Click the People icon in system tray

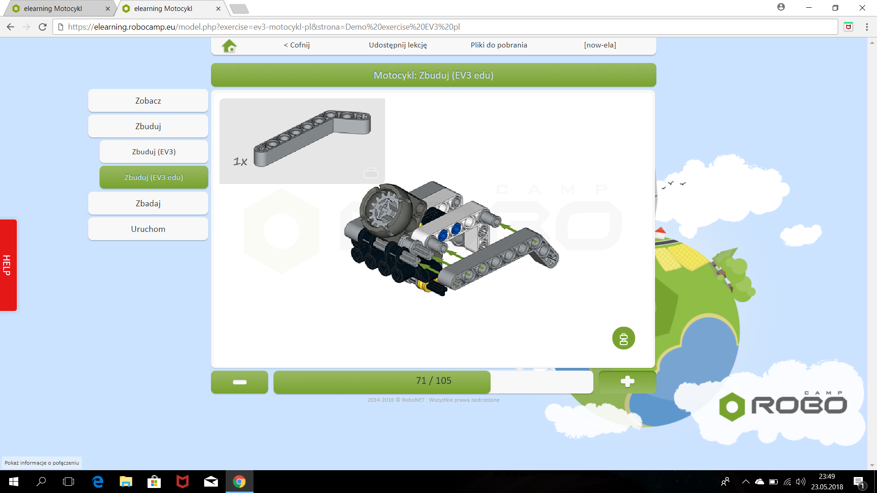tap(725, 482)
